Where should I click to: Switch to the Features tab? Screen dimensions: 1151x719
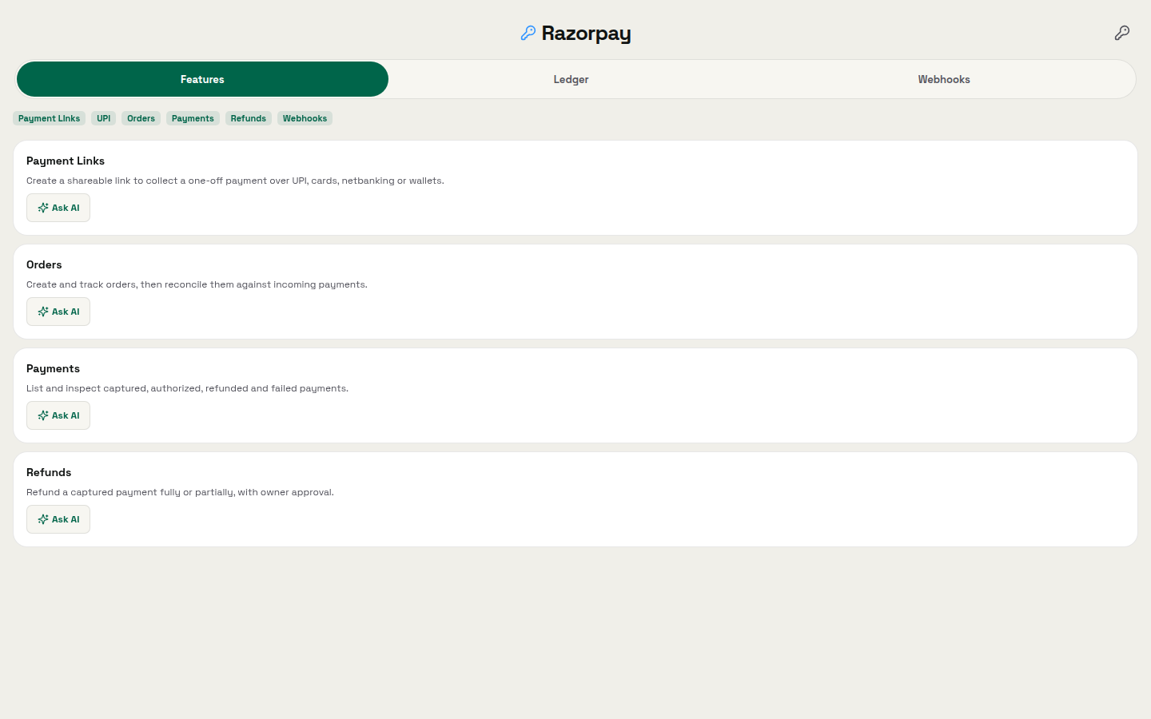(x=202, y=79)
